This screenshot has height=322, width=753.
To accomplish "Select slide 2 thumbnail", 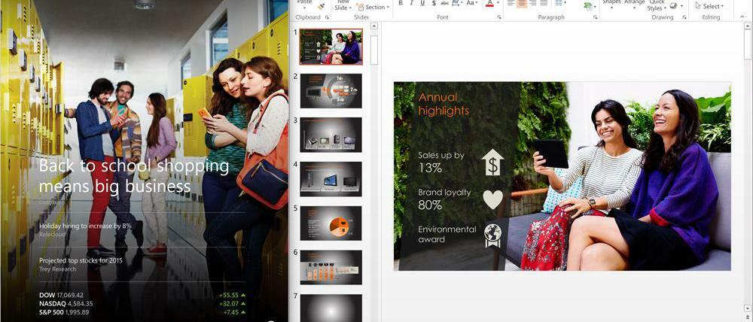I will pyautogui.click(x=331, y=91).
